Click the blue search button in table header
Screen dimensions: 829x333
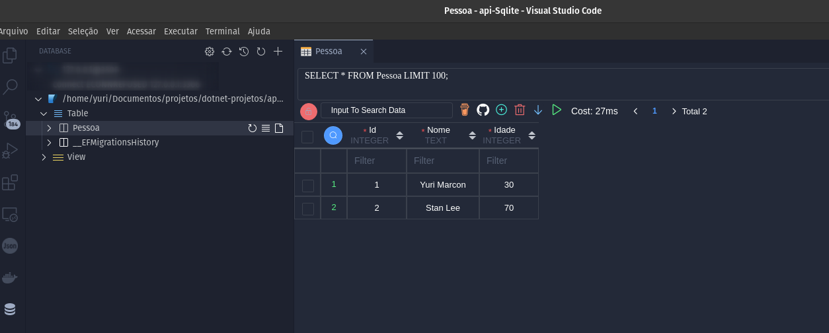pos(333,135)
